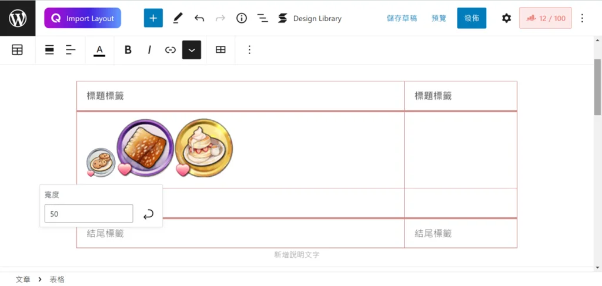Click the 新增說明文字 caption field
Screen dimensions: 602x286
(297, 255)
